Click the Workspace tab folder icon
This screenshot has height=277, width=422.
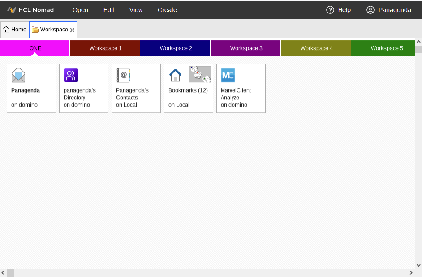pos(35,30)
